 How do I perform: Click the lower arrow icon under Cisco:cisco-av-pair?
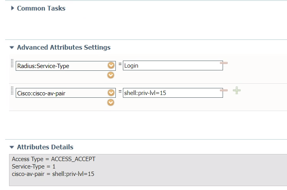click(111, 102)
